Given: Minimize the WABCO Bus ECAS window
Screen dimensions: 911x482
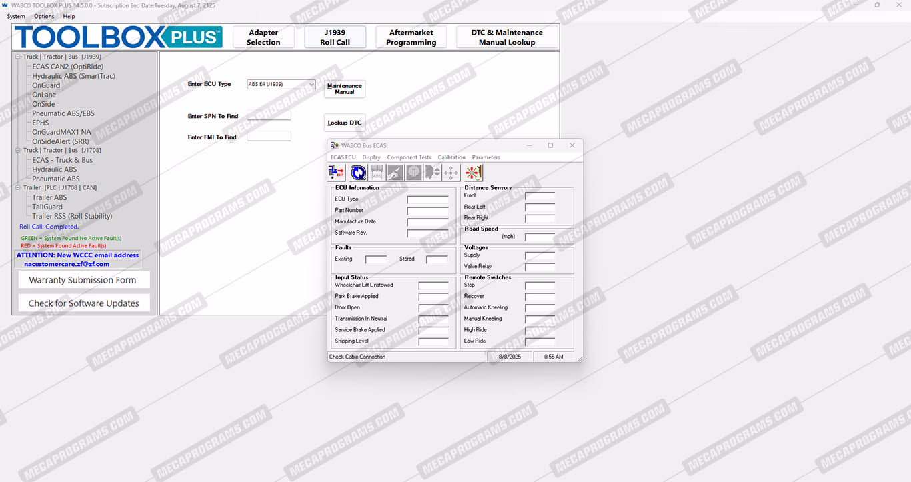Looking at the screenshot, I should [x=529, y=145].
